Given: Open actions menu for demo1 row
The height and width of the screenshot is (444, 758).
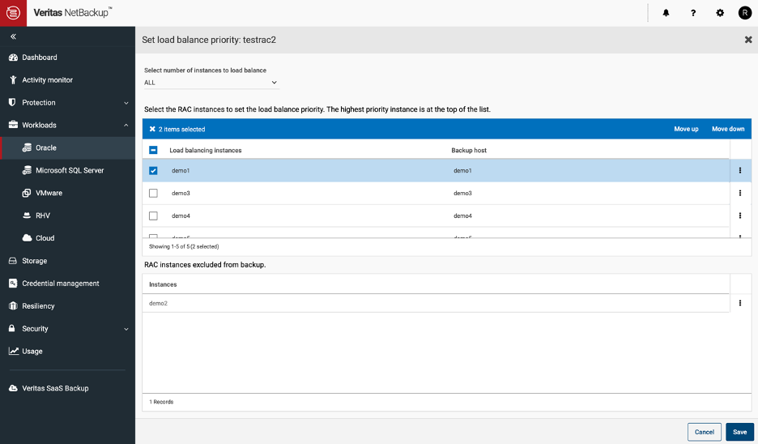Looking at the screenshot, I should pyautogui.click(x=739, y=170).
